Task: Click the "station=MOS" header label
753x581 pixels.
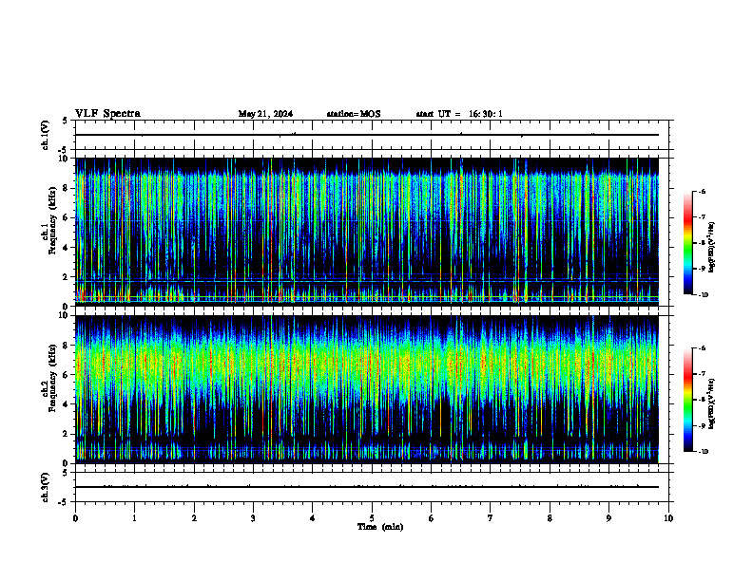Action: 354,114
